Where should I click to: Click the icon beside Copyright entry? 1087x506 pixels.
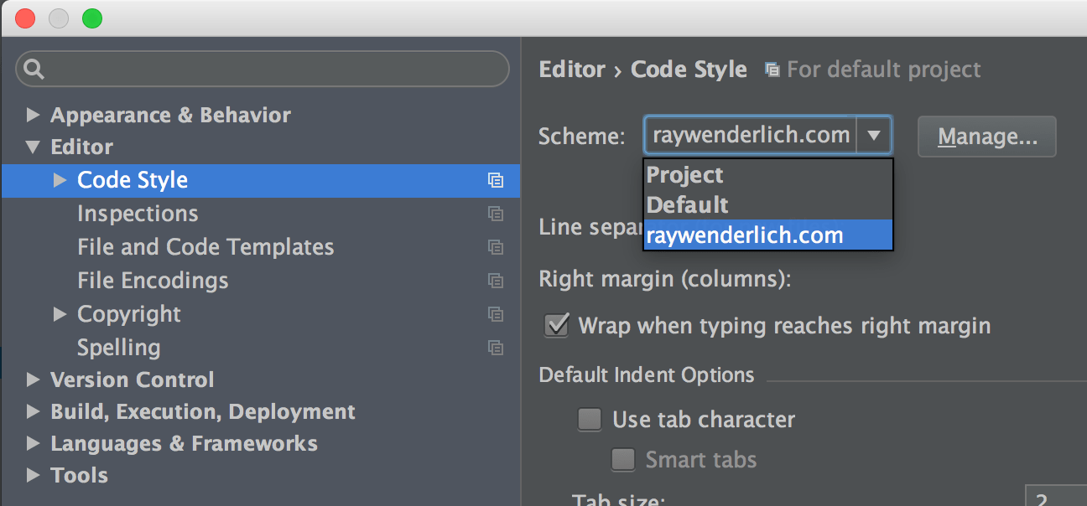(x=496, y=314)
